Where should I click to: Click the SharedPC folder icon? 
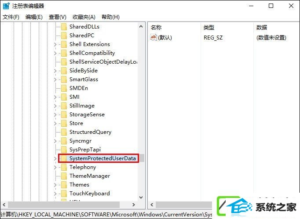64,36
